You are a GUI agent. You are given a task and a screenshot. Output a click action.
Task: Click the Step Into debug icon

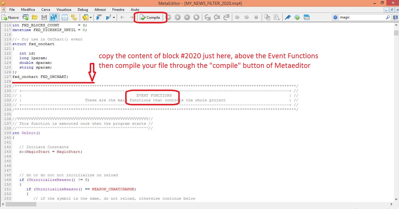(208, 18)
